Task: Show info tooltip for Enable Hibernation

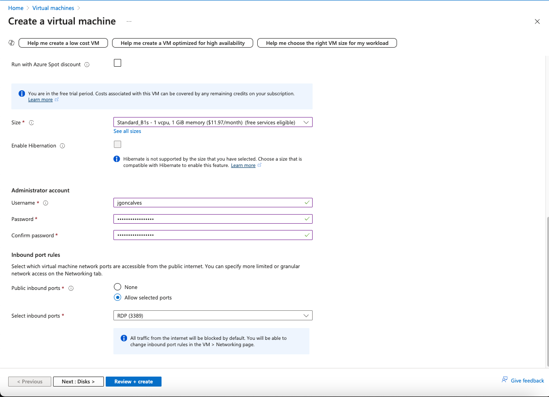Action: 63,146
